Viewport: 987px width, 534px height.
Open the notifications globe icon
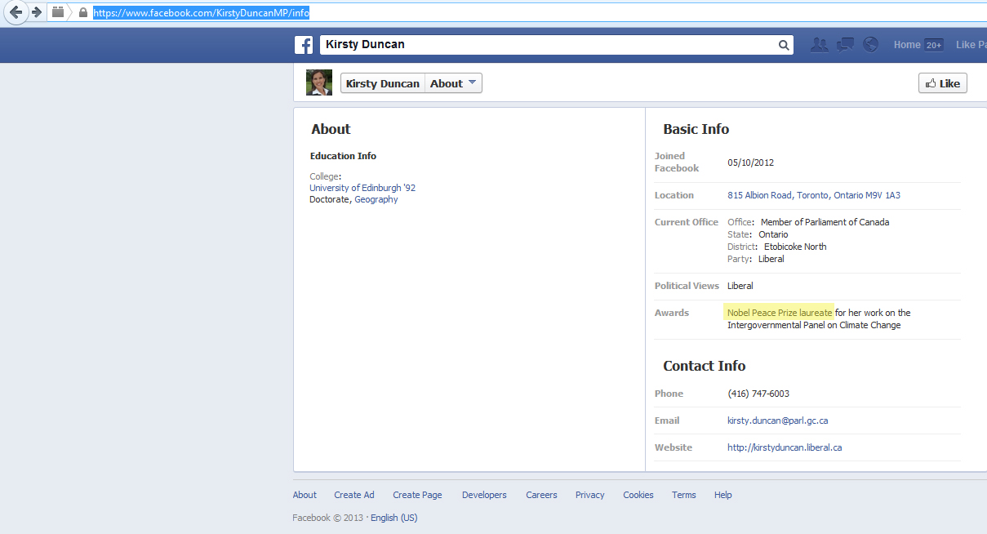tap(871, 45)
